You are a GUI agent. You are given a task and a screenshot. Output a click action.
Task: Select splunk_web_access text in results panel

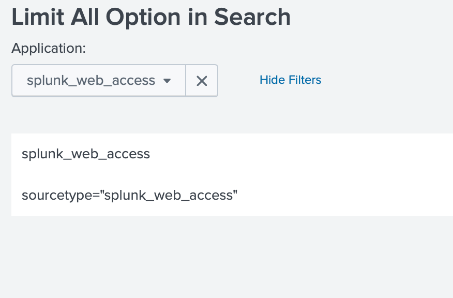[86, 154]
